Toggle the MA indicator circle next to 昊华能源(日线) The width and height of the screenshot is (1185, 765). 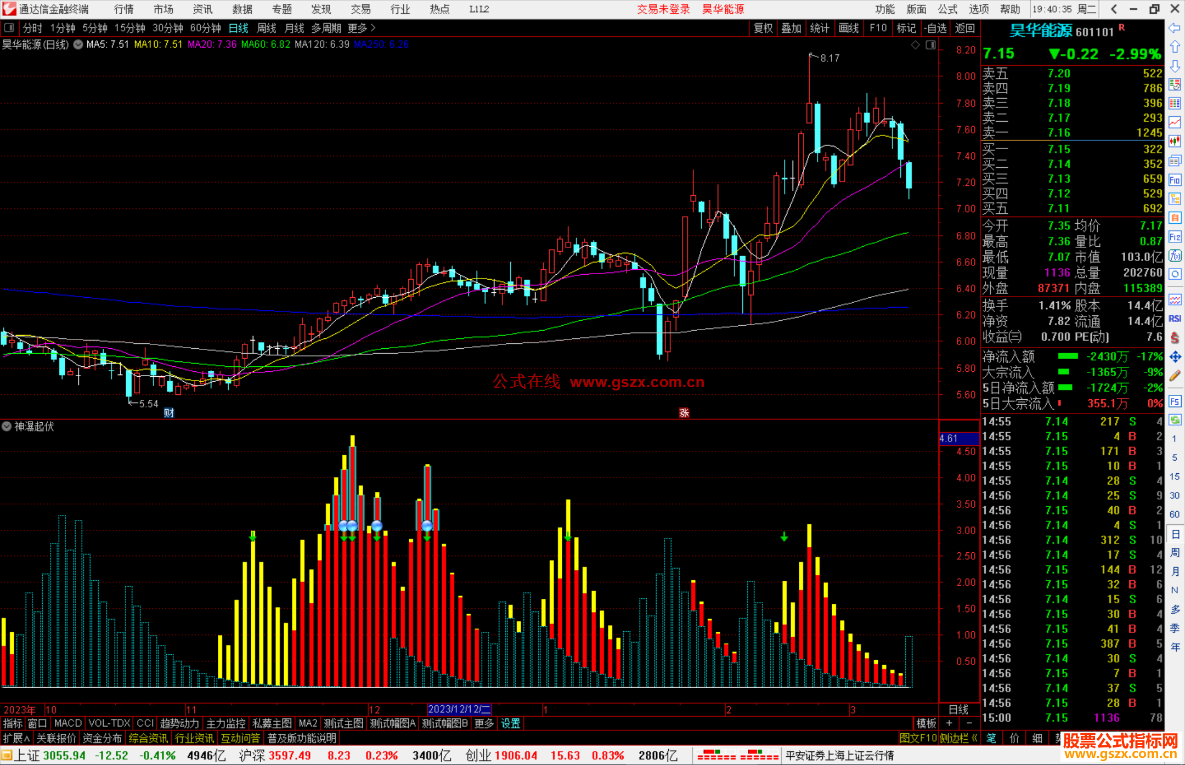click(x=78, y=44)
